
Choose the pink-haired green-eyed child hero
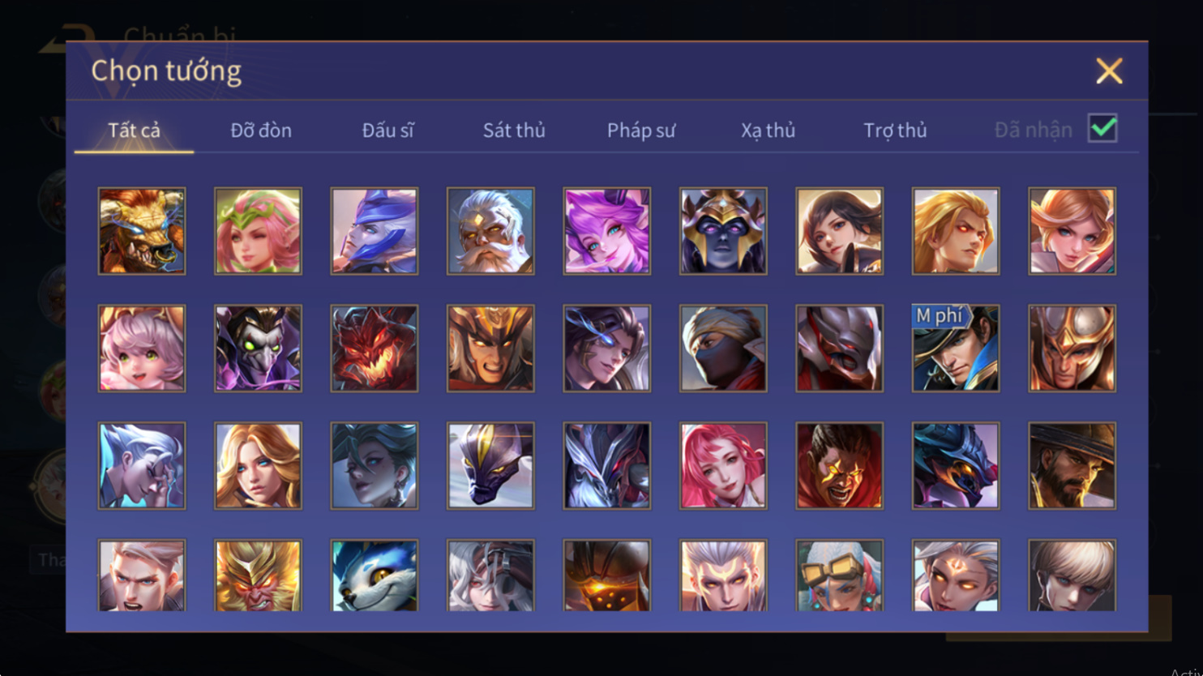(x=142, y=349)
